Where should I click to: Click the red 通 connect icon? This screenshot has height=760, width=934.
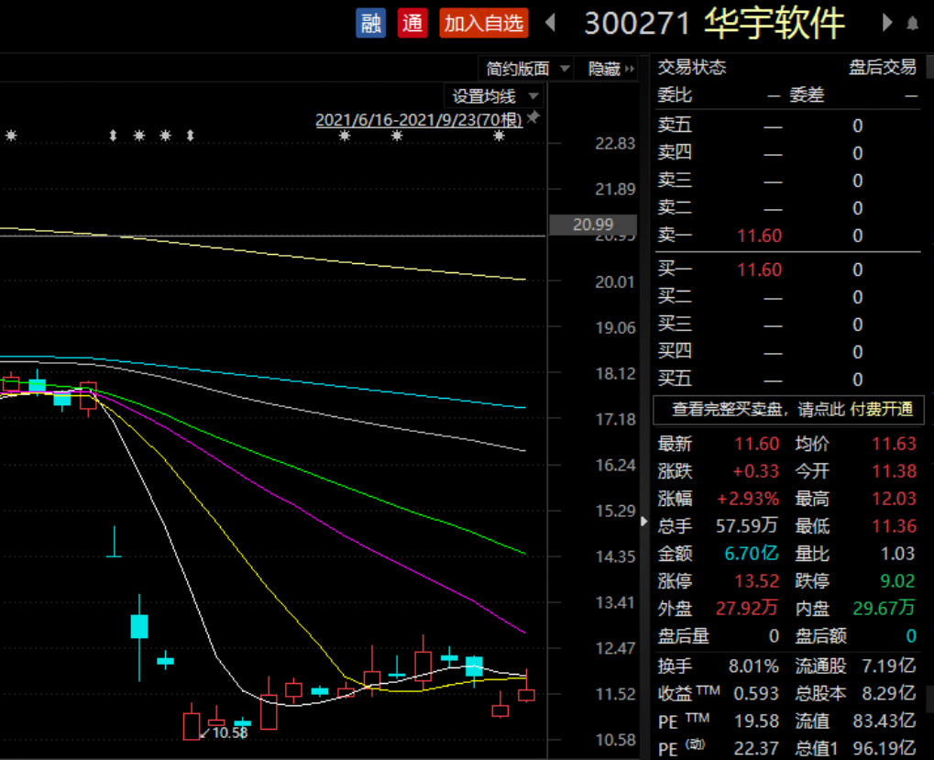412,23
